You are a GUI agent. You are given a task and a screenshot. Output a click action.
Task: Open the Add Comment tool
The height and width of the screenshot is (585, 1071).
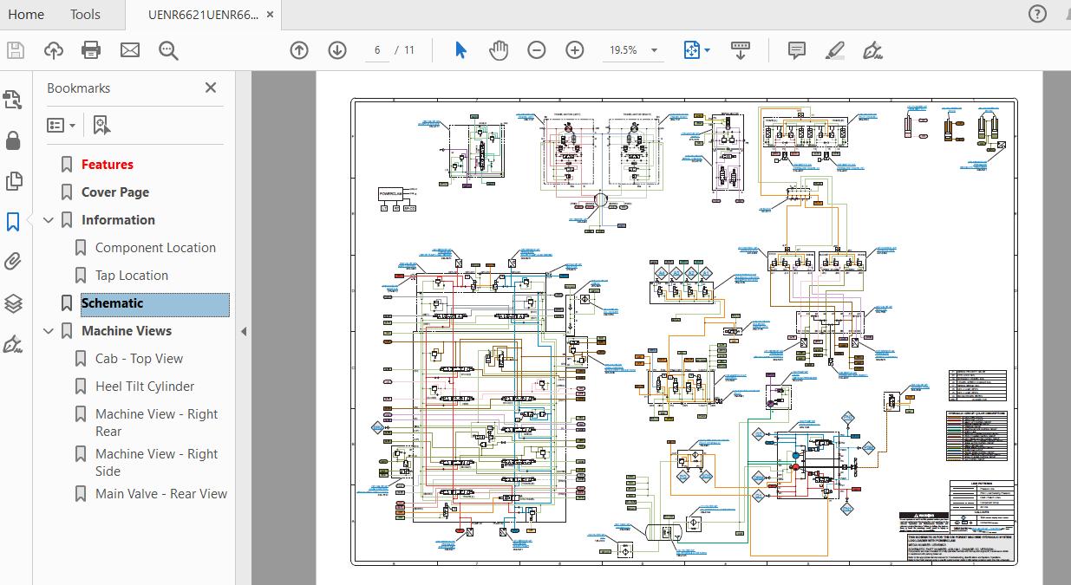[797, 50]
